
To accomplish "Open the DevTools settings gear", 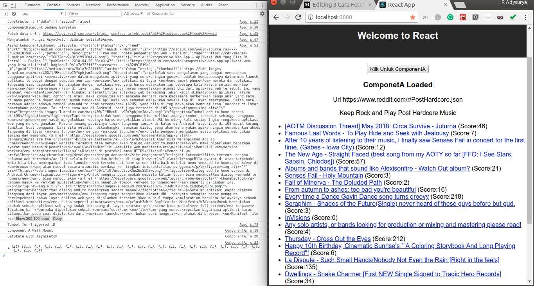I will pos(262,13).
